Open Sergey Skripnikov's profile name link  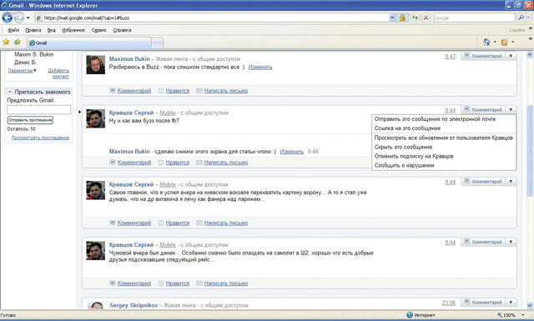pos(133,305)
